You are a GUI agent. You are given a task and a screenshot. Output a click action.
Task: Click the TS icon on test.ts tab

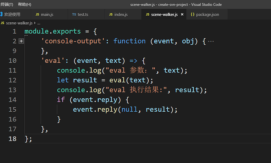(x=74, y=14)
